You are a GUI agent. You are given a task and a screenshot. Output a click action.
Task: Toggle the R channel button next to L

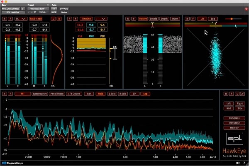click(x=59, y=19)
